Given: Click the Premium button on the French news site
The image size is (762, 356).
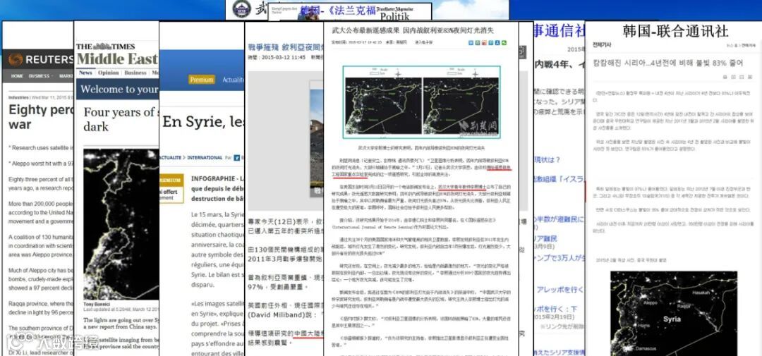Looking at the screenshot, I should [x=202, y=80].
